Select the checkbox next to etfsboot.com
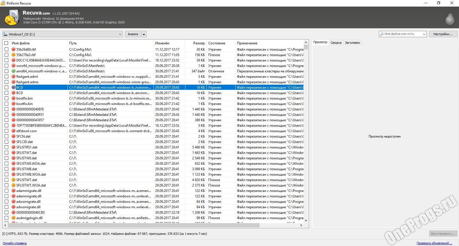459x246 pixels. [6, 131]
